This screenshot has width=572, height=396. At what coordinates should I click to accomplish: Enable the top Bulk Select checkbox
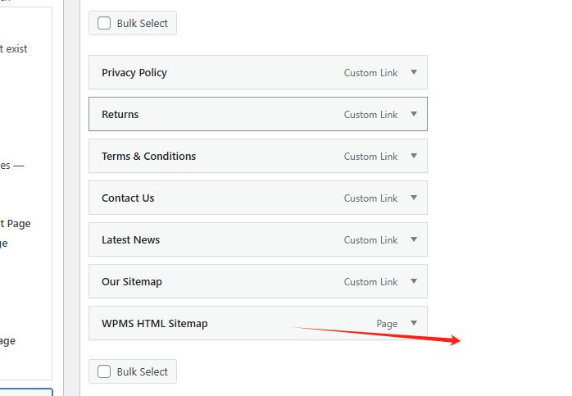pyautogui.click(x=104, y=23)
